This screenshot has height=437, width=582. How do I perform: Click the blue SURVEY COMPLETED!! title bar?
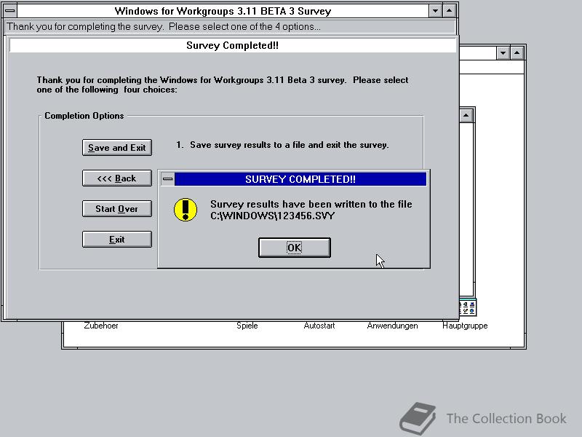pos(300,179)
